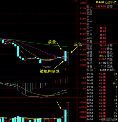118x122 pixels.
Task: Select the stock title 300467 迅游科技
Action: (106, 2)
